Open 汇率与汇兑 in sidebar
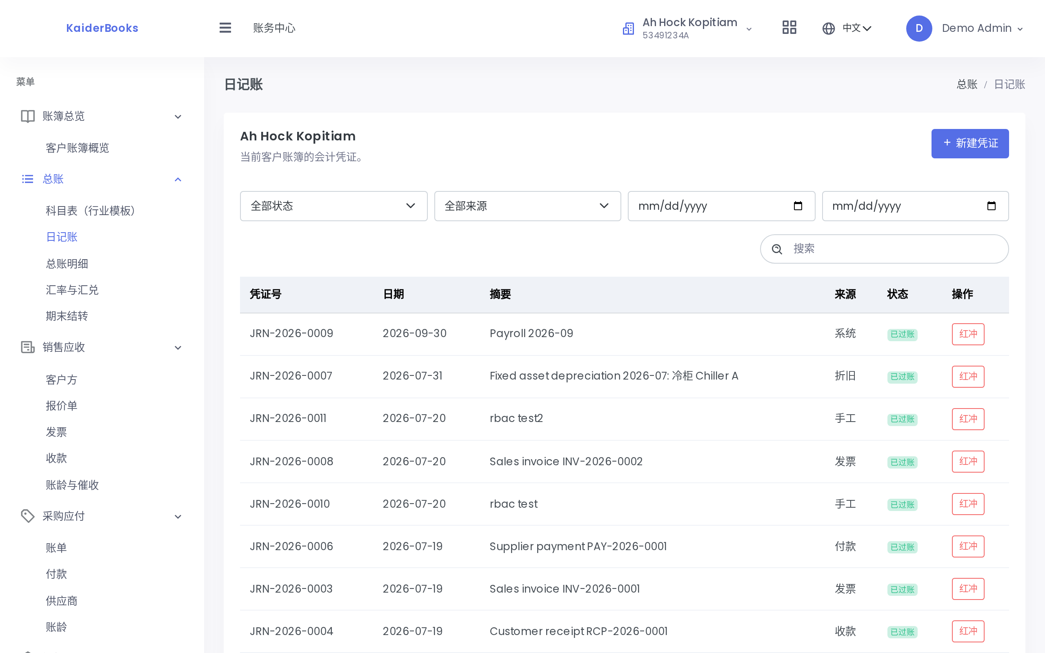This screenshot has width=1045, height=653. (x=72, y=290)
